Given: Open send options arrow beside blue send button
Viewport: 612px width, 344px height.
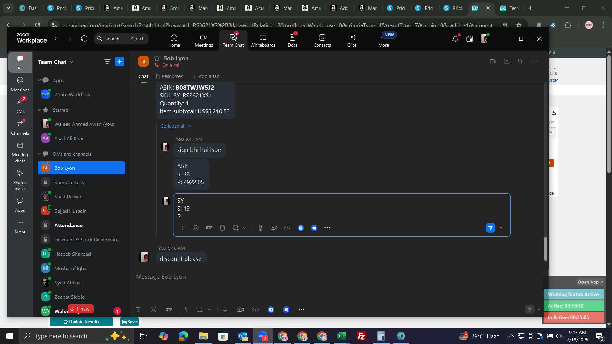Looking at the screenshot, I should point(501,228).
